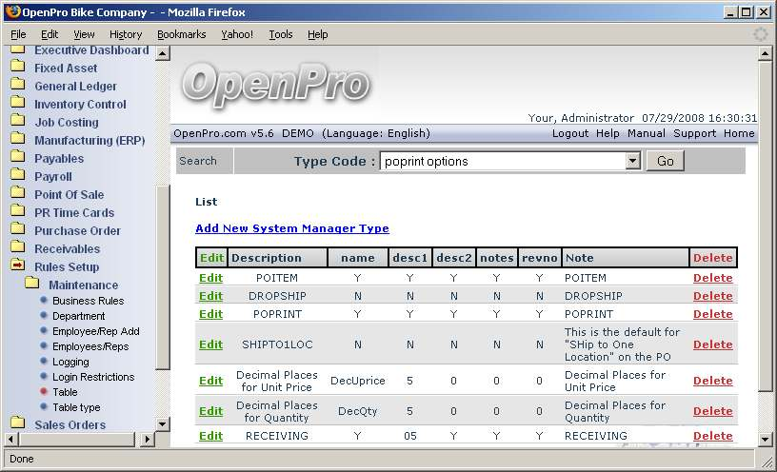Click Add New System Manager Type link
Viewport: 777px width, 472px height.
[291, 228]
